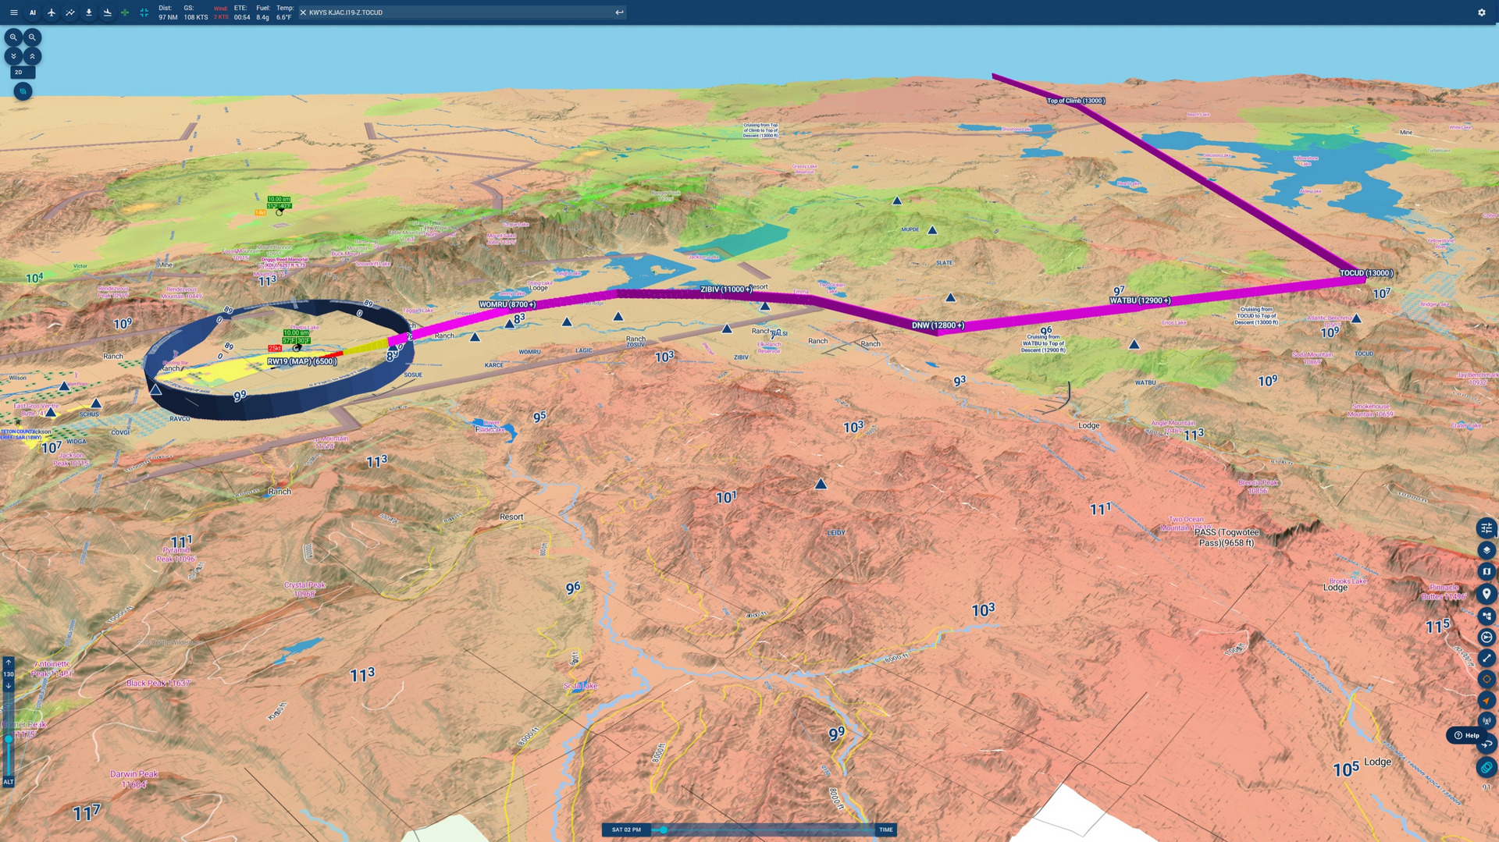This screenshot has width=1499, height=842.
Task: Clear the KWYS KJAC route text
Action: tap(303, 12)
